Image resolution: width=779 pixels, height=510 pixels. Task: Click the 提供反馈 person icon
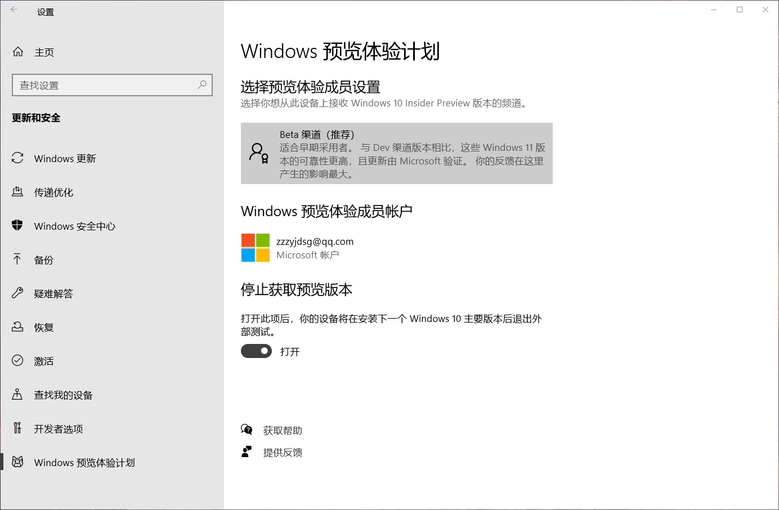coord(247,451)
